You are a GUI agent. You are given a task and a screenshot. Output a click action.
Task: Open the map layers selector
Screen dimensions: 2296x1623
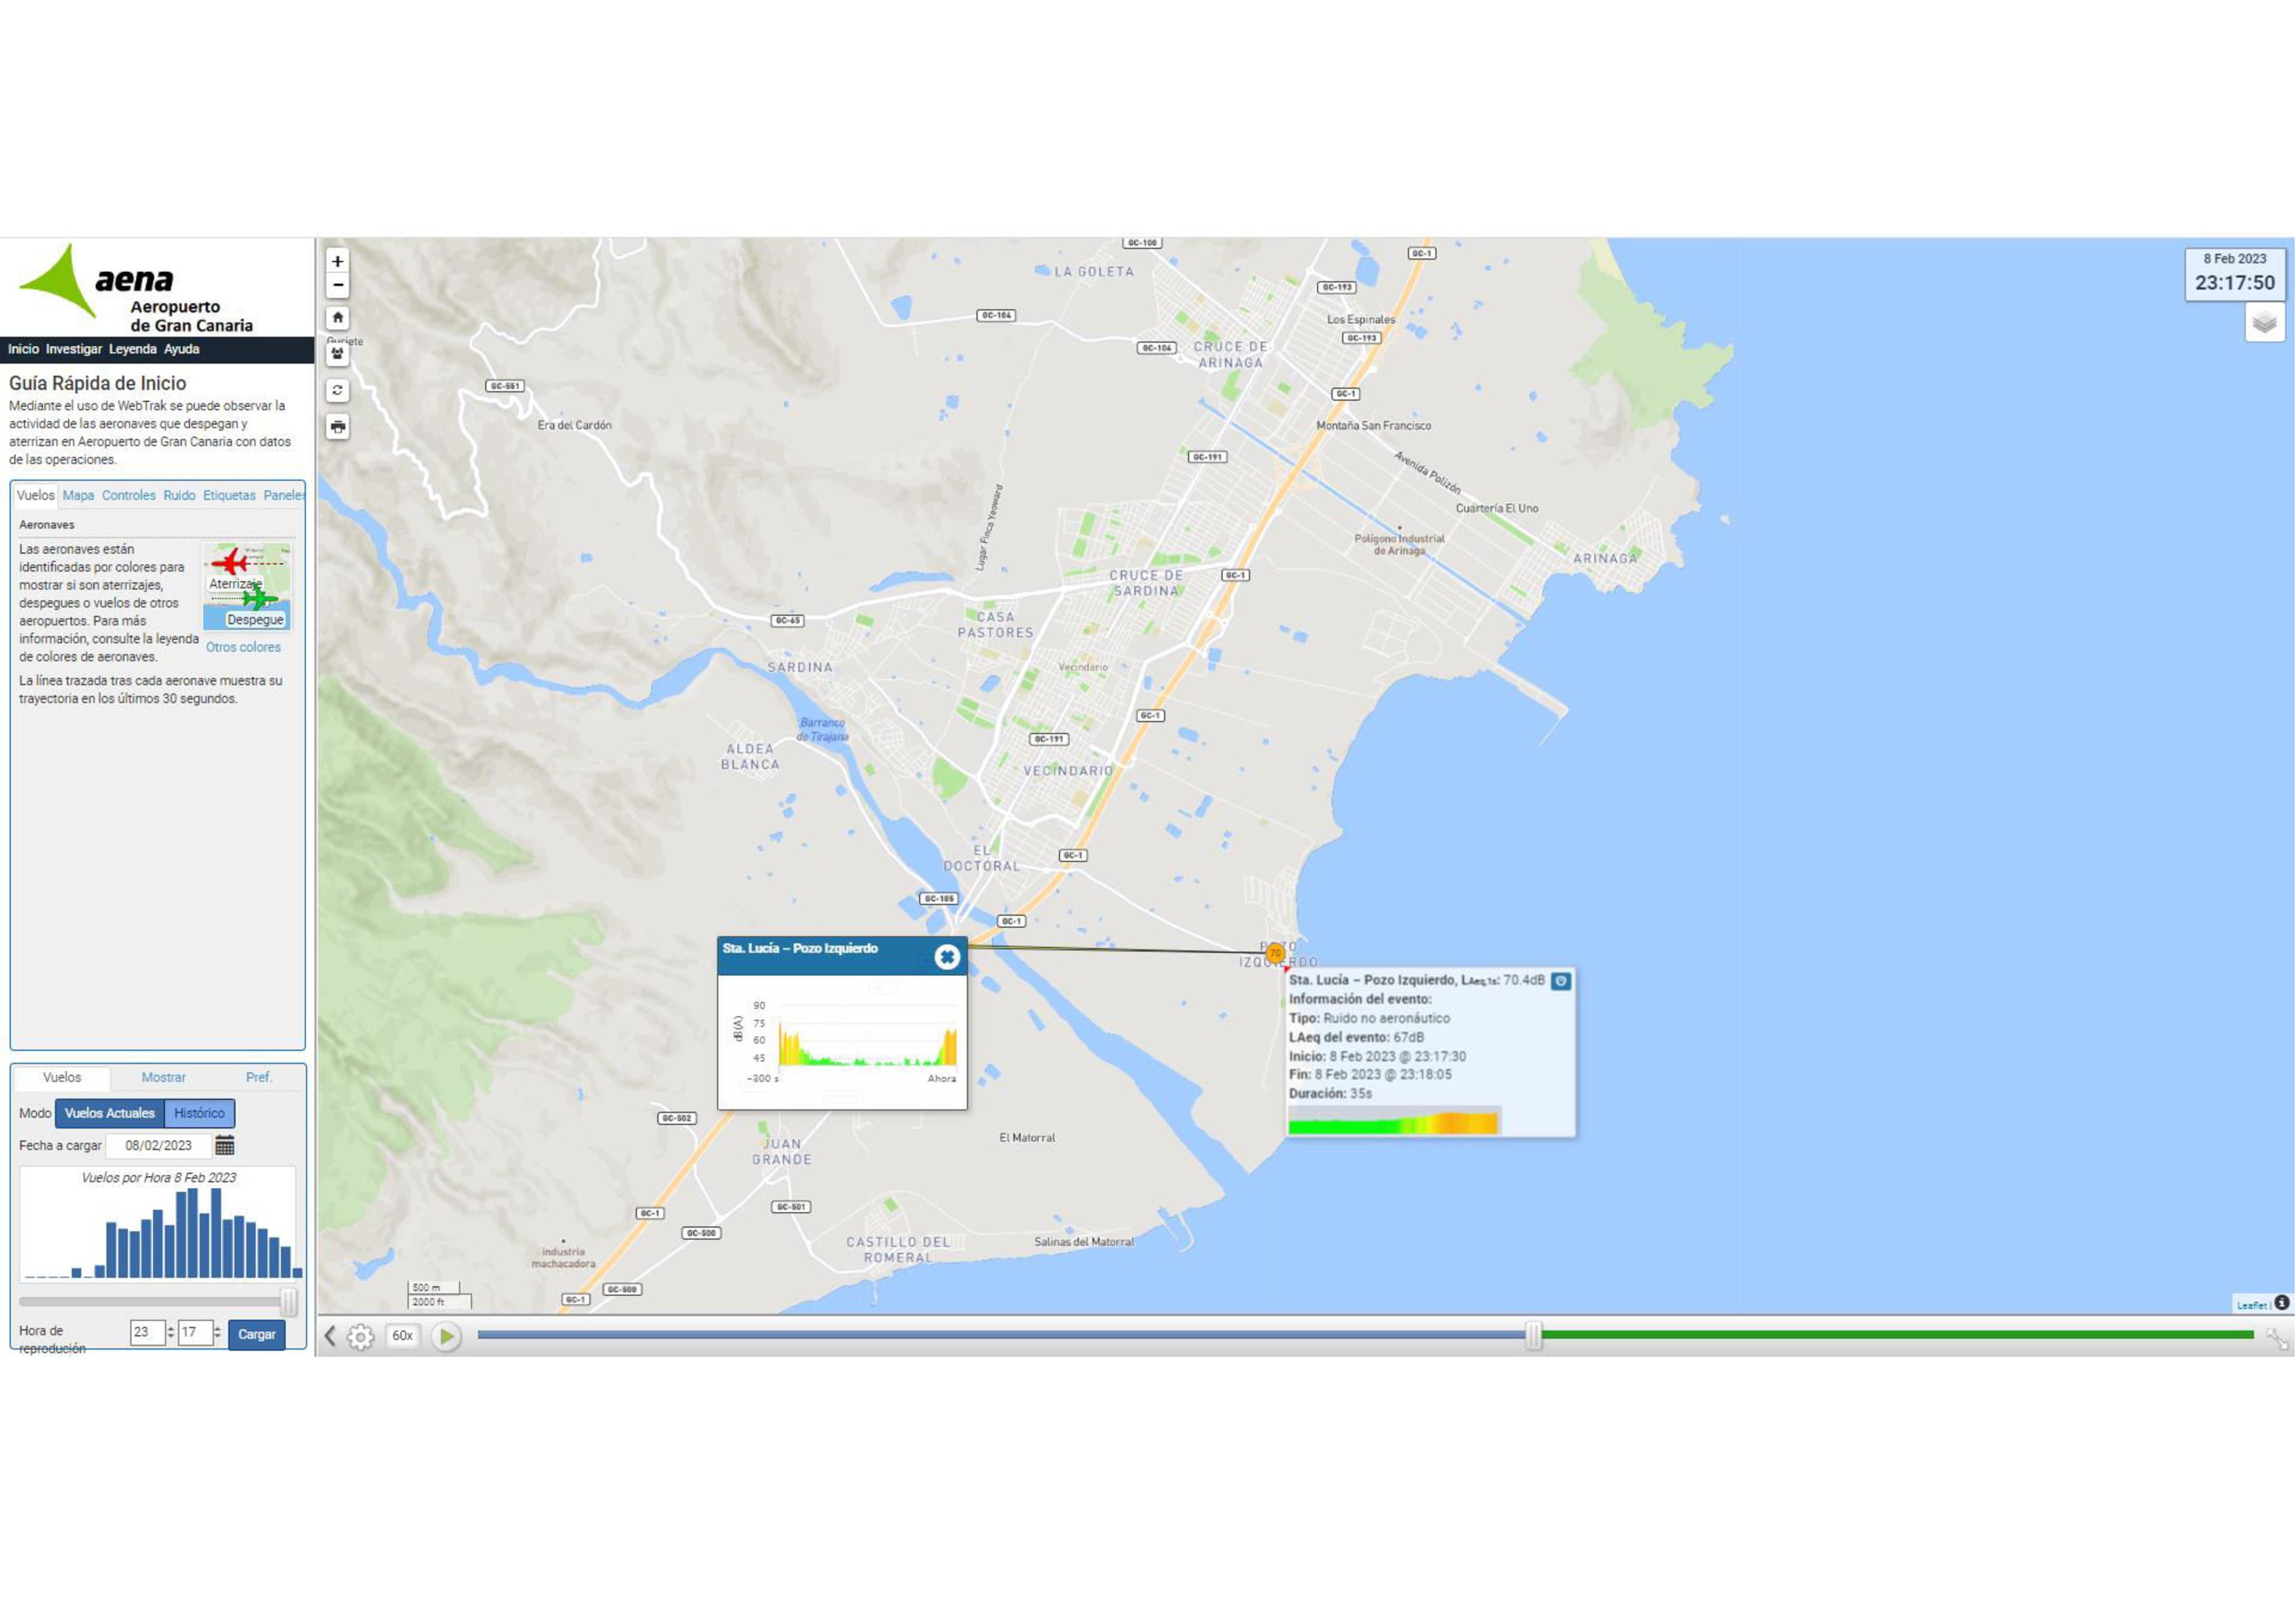(2264, 323)
